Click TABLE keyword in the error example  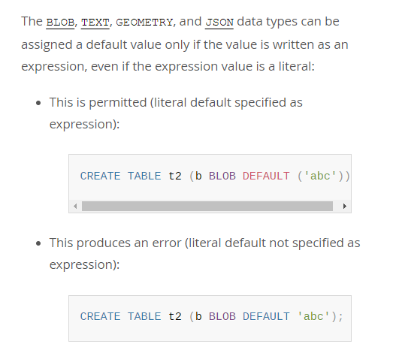tap(144, 316)
